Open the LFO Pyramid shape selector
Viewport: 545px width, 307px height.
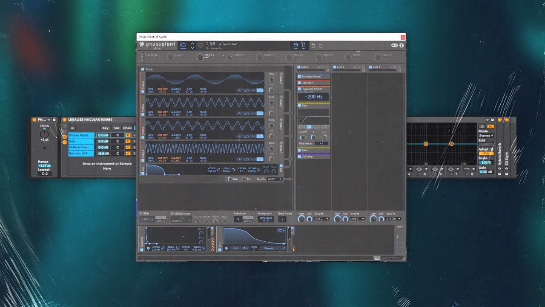(x=271, y=248)
